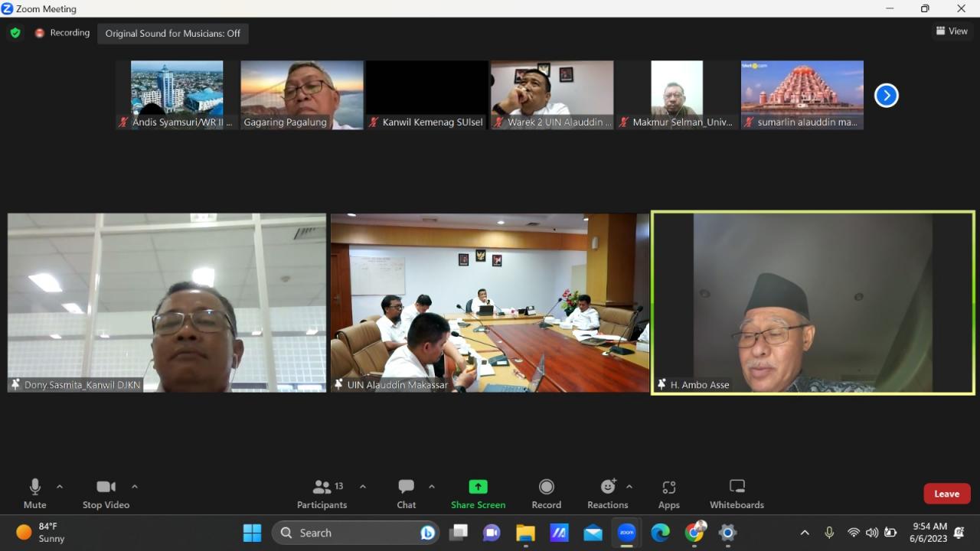This screenshot has width=980, height=551.
Task: Click the green meeting security shield
Action: (15, 33)
